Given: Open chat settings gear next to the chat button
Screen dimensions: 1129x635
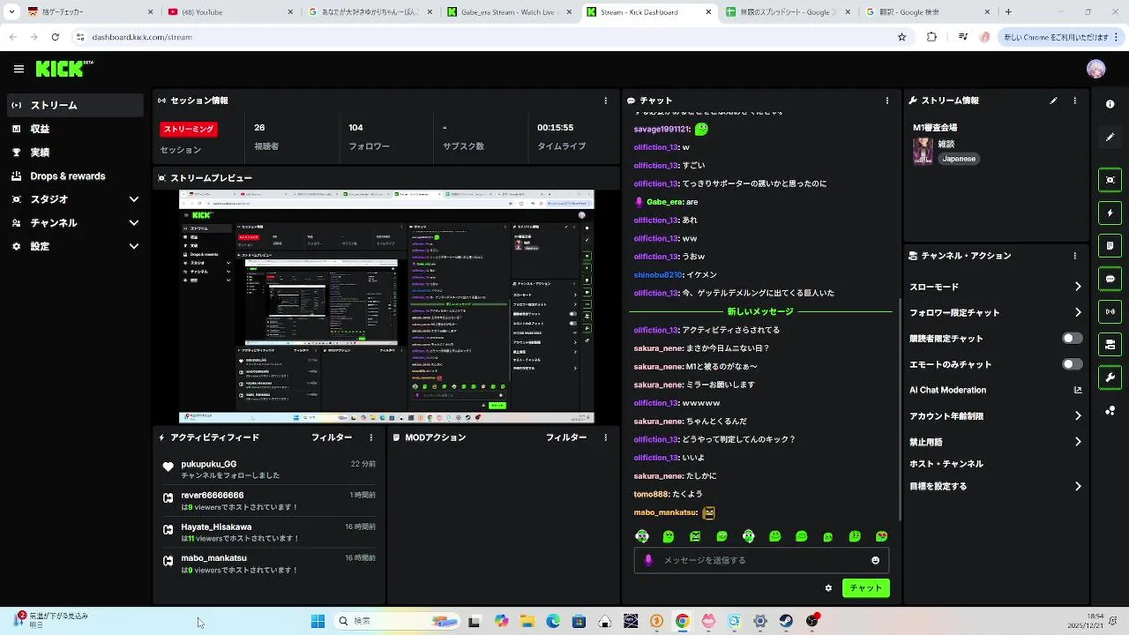Looking at the screenshot, I should [x=828, y=588].
